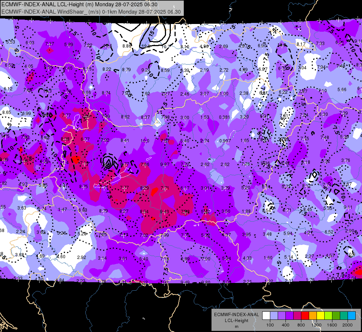Screen dimensions: 362x332
Task: Click the '400' legend scale label
Action: (x=285, y=325)
